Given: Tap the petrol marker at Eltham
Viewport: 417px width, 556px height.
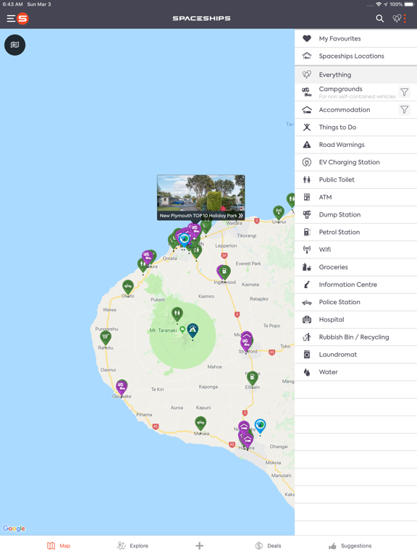Looking at the screenshot, I should point(252,379).
